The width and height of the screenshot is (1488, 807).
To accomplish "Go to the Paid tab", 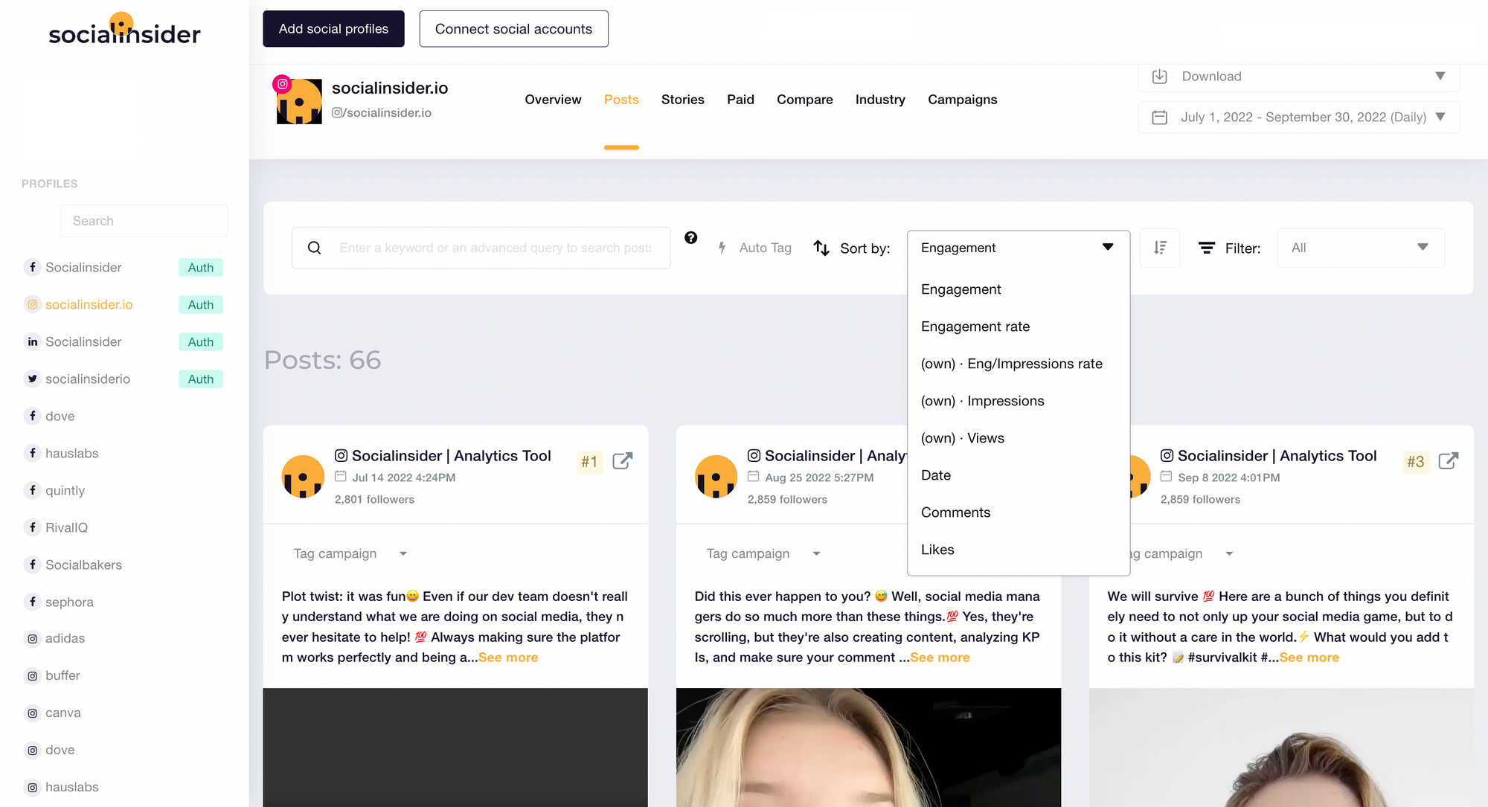I will 740,100.
